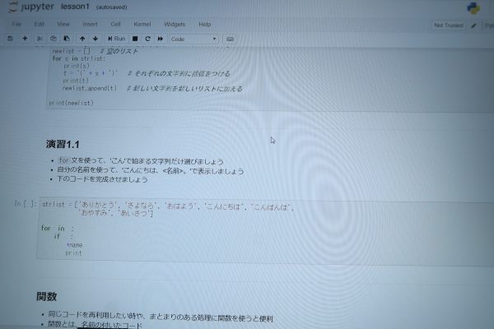Click the In [ ]: cell prompt
Image resolution: width=494 pixels, height=329 pixels.
click(26, 204)
